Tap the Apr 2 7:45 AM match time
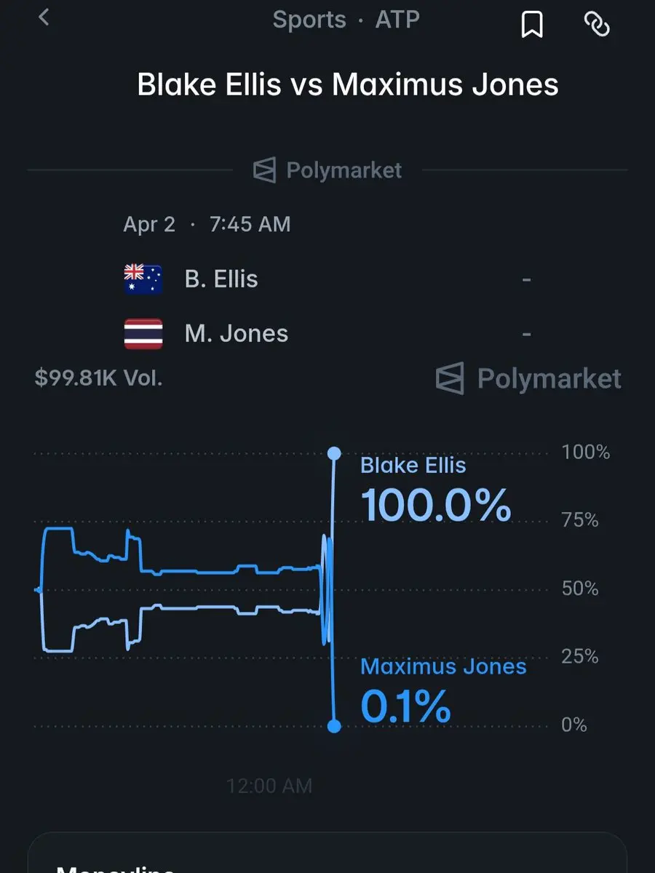 point(207,224)
